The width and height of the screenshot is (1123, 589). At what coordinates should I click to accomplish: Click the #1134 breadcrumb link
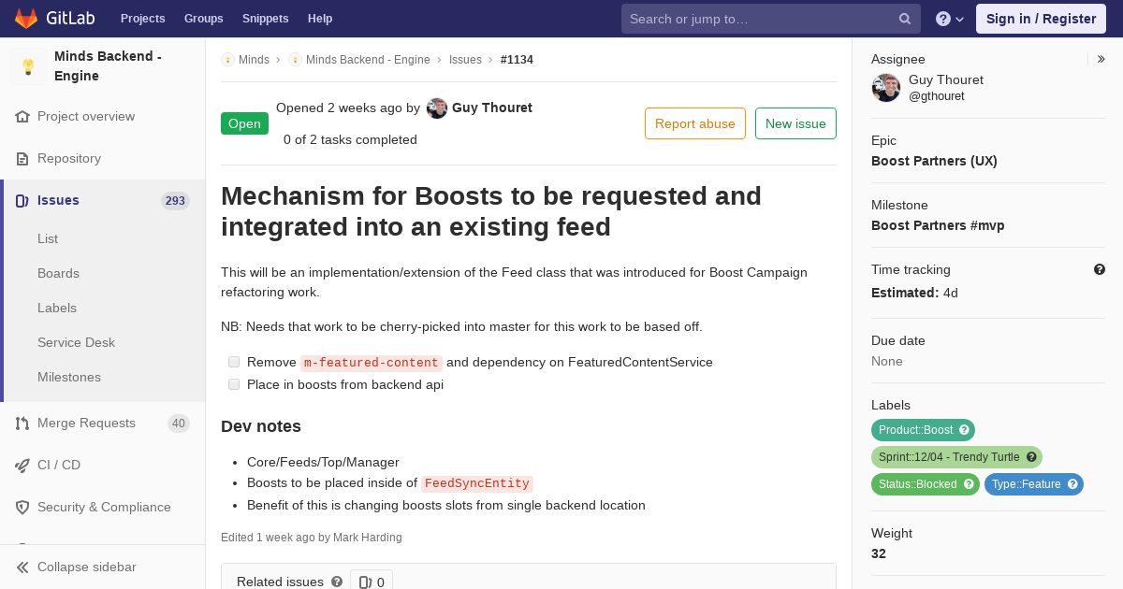(517, 60)
